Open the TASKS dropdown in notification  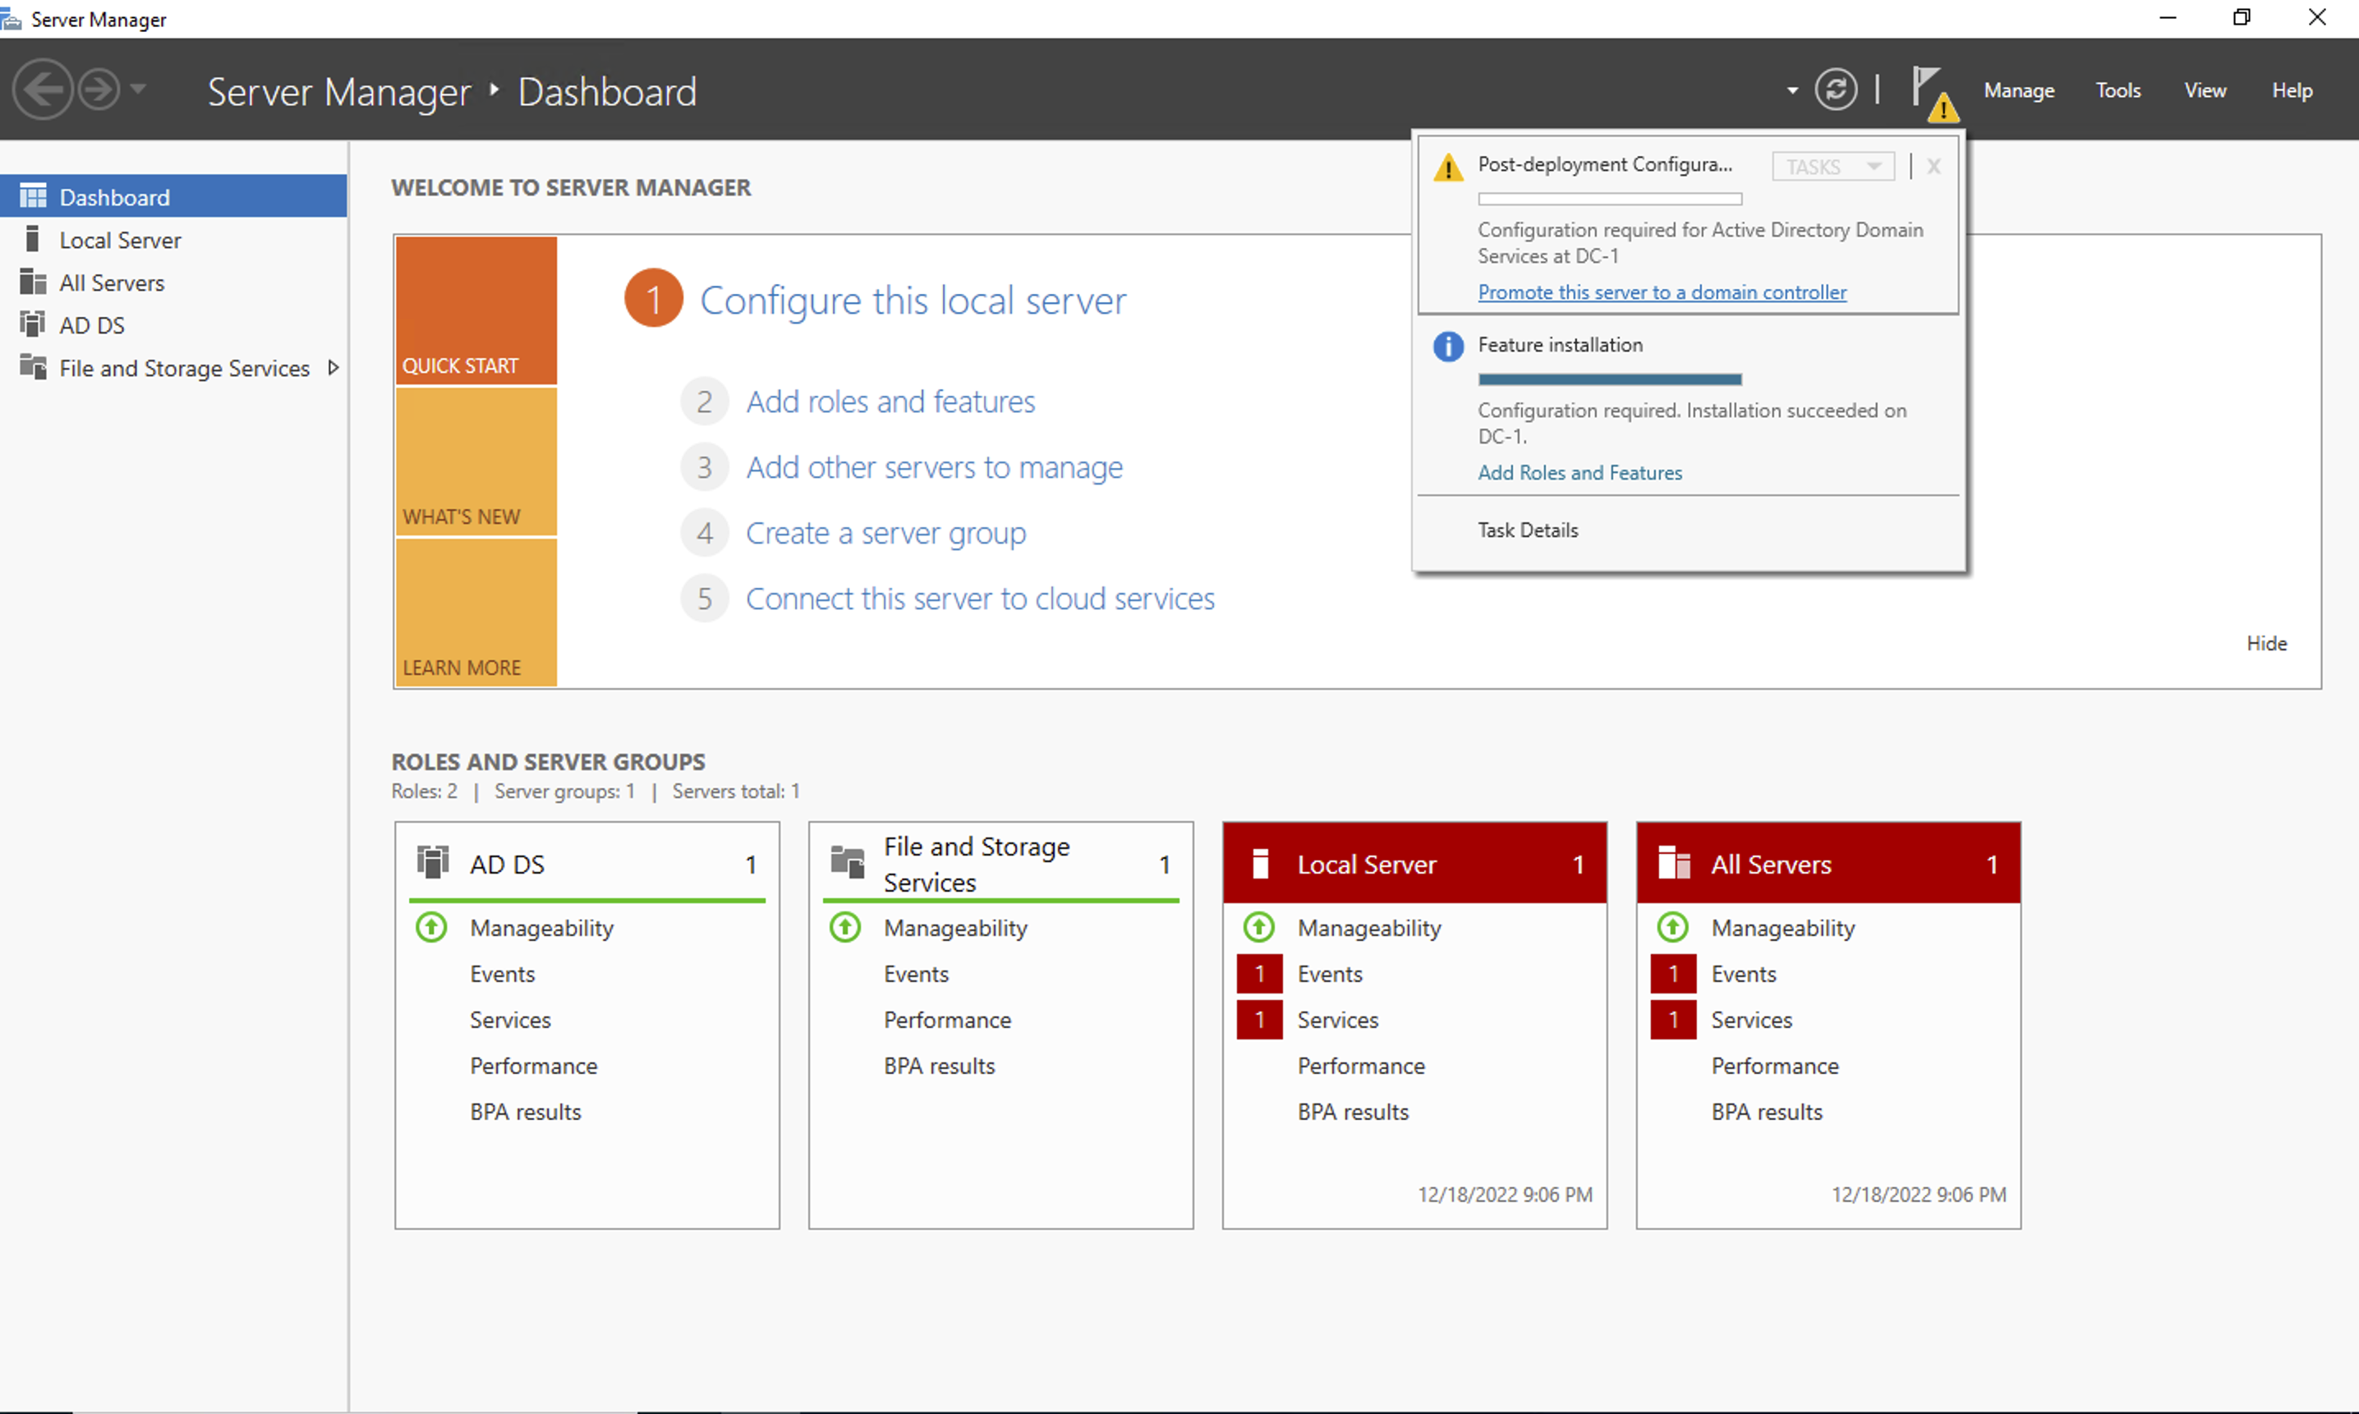1832,167
